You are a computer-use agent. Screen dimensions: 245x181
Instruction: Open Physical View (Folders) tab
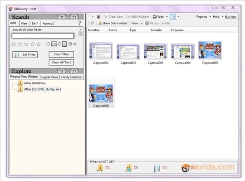click(x=24, y=77)
